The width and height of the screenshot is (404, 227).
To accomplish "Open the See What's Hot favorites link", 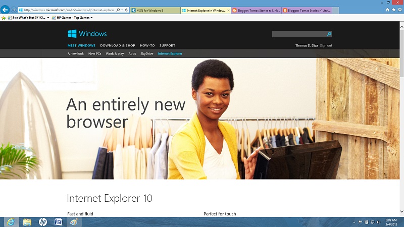I will 27,18.
